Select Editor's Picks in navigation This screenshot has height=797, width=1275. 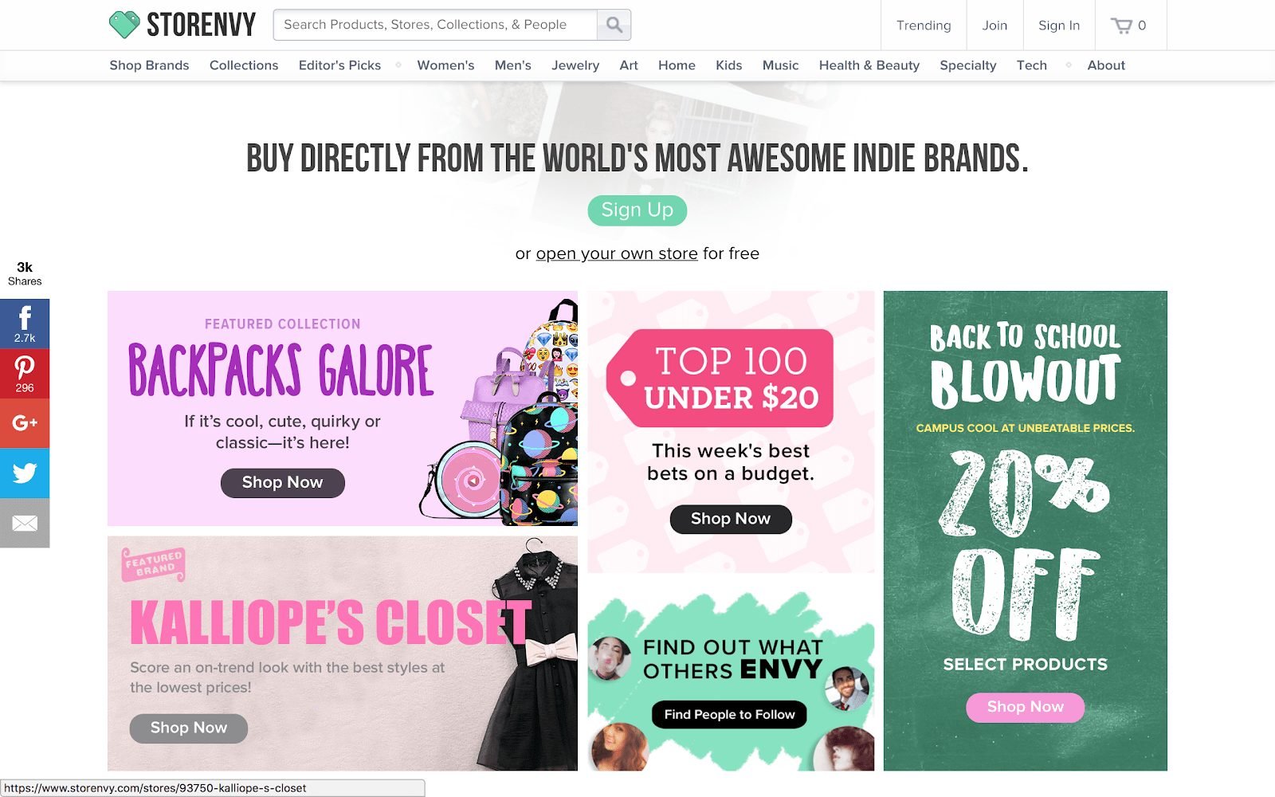pyautogui.click(x=339, y=65)
